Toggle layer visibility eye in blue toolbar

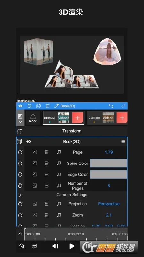click(20, 106)
